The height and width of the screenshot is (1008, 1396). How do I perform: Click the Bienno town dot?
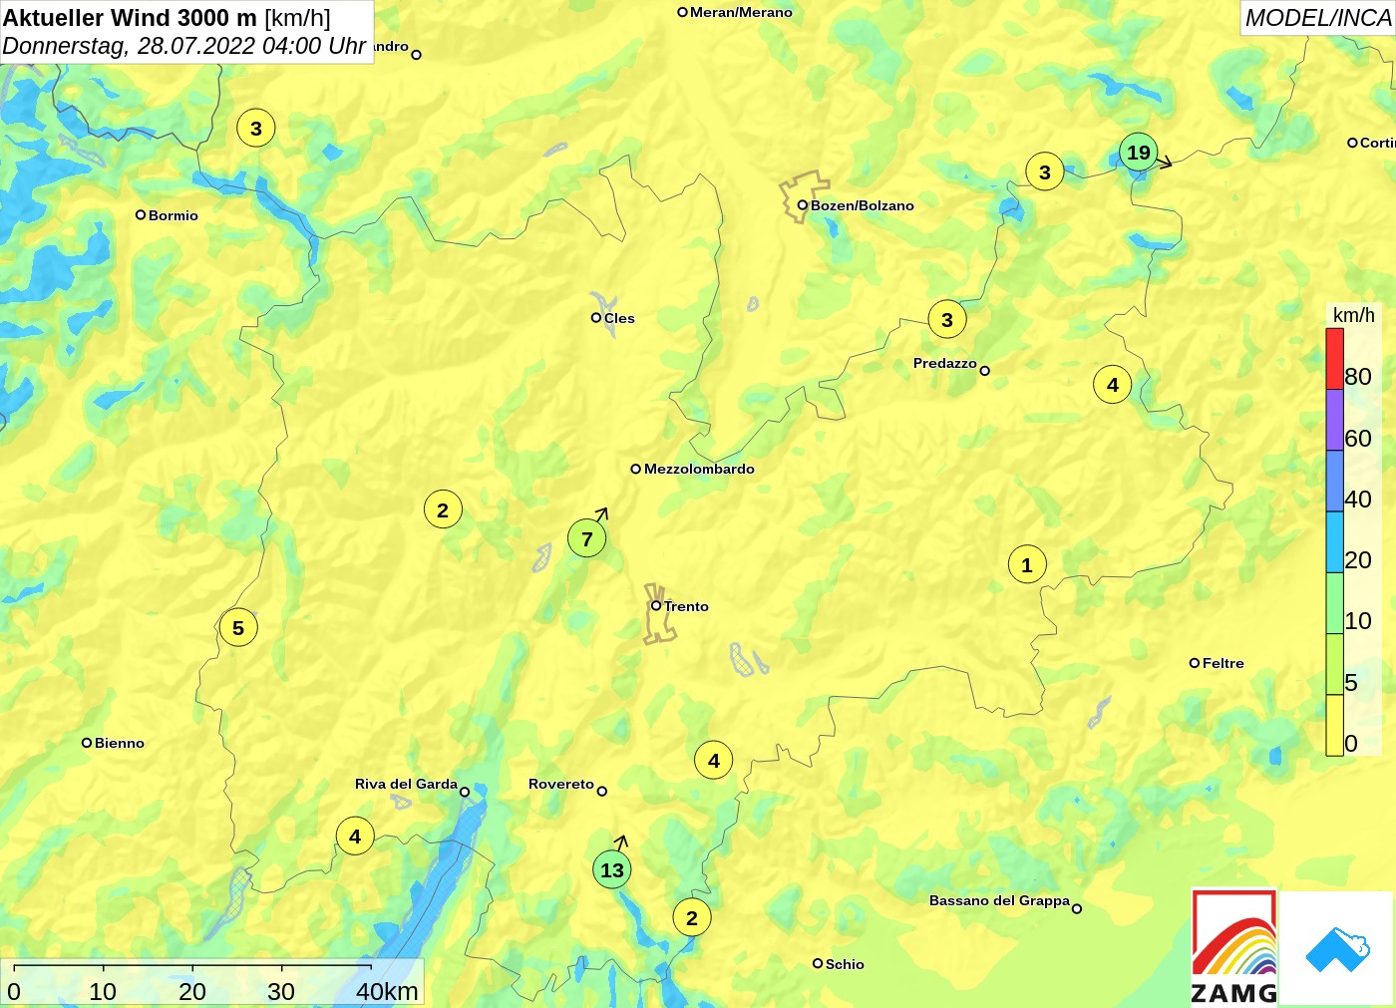(x=87, y=742)
